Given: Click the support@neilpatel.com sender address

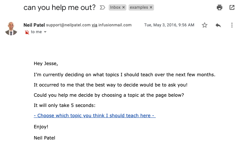Looking at the screenshot, I should tap(68, 25).
